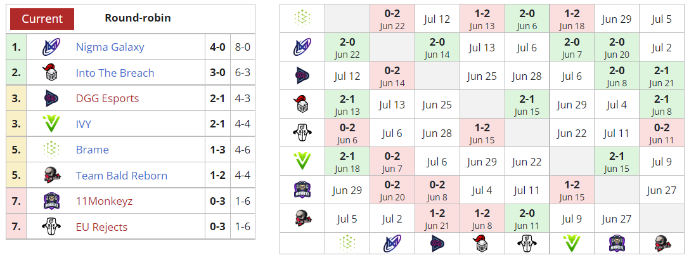689x260 pixels.
Task: Click the 11Monkeyz logo in the standings list
Action: click(51, 201)
